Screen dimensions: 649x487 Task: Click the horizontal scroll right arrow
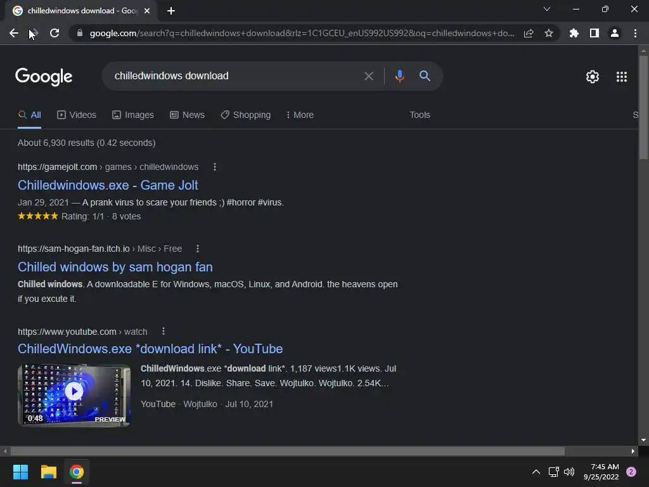pos(633,451)
